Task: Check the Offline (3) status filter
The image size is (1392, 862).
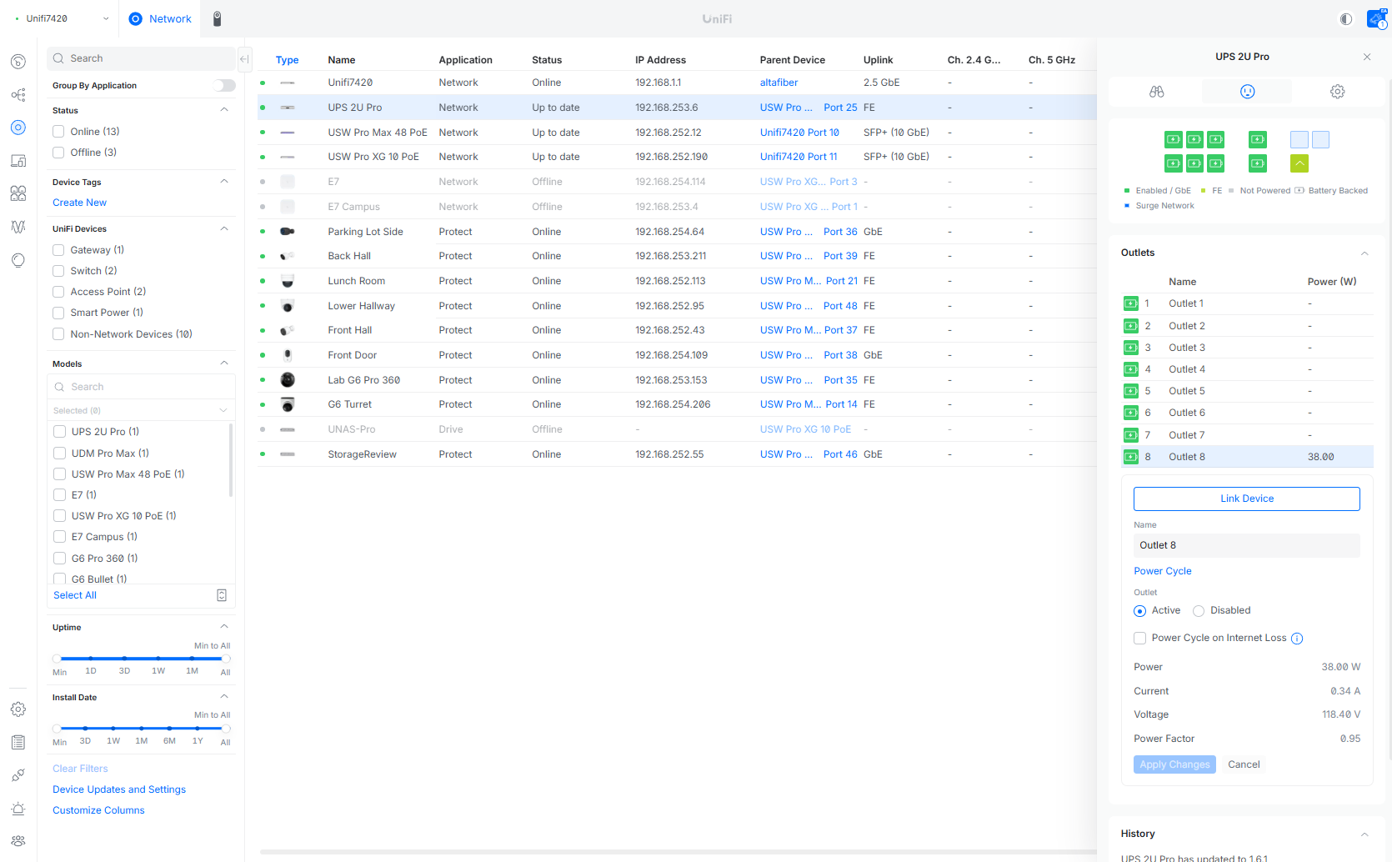Action: pyautogui.click(x=58, y=153)
